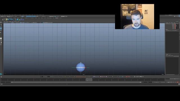The height and width of the screenshot is (101, 180).
Task: Go to end of playback range
Action: coord(179,79)
